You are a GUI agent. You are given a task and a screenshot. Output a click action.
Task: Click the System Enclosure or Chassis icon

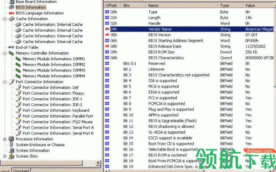[x=11, y=145]
